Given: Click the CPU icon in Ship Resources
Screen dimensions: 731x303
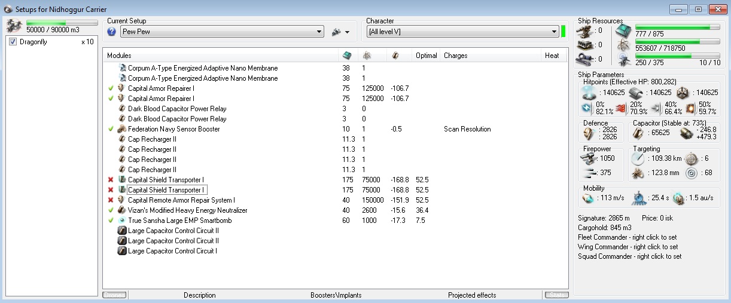Looking at the screenshot, I should click(623, 31).
